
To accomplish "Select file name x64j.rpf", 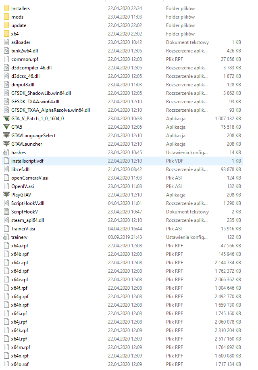I will 19,322.
